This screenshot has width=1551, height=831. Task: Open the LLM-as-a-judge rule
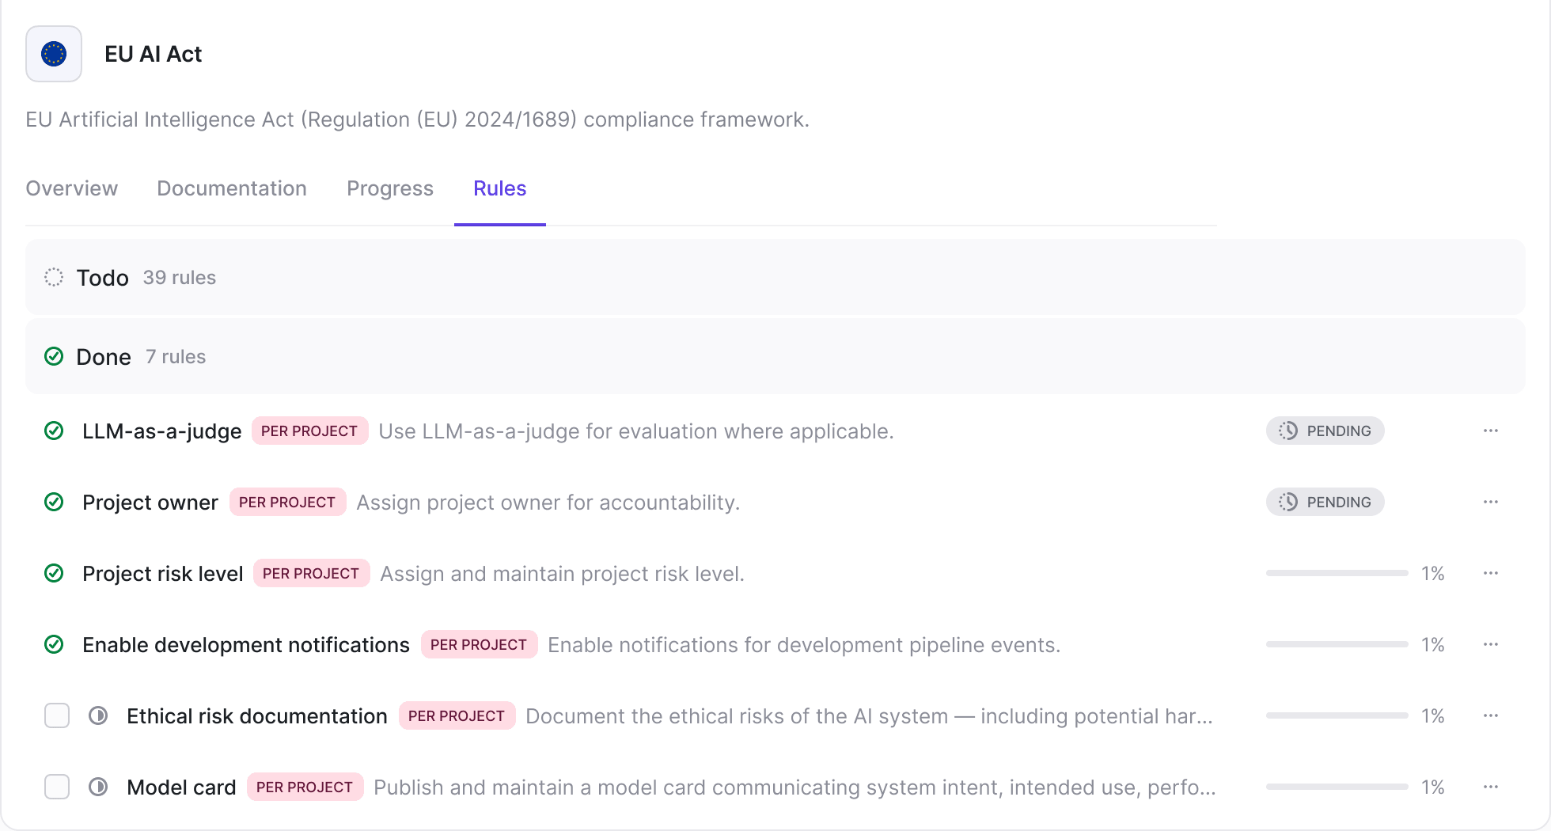tap(162, 431)
